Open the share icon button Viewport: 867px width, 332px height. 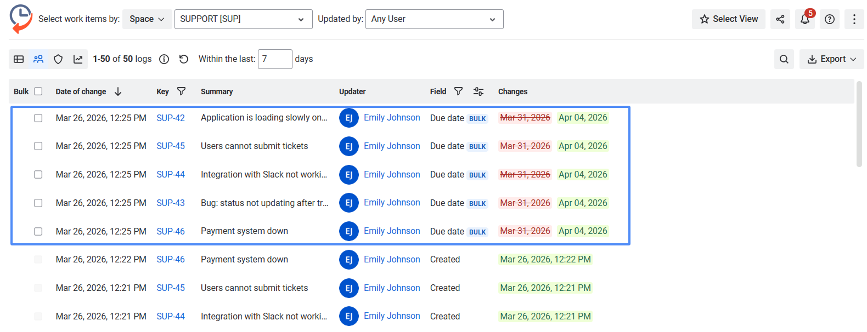point(780,19)
